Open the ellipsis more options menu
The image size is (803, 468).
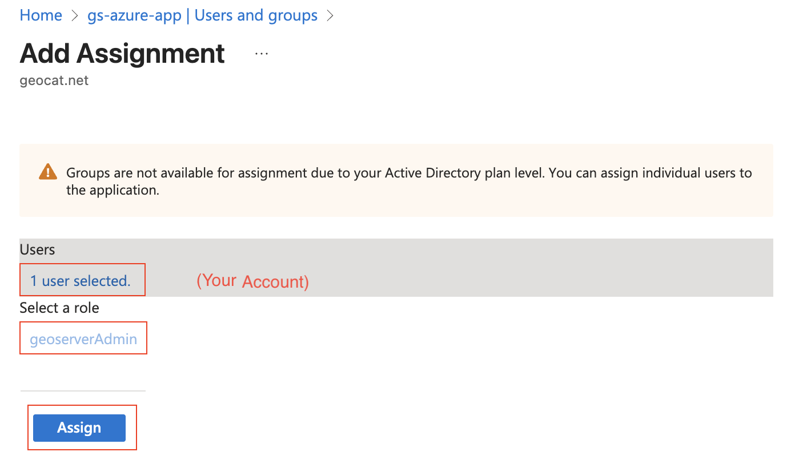pos(262,54)
